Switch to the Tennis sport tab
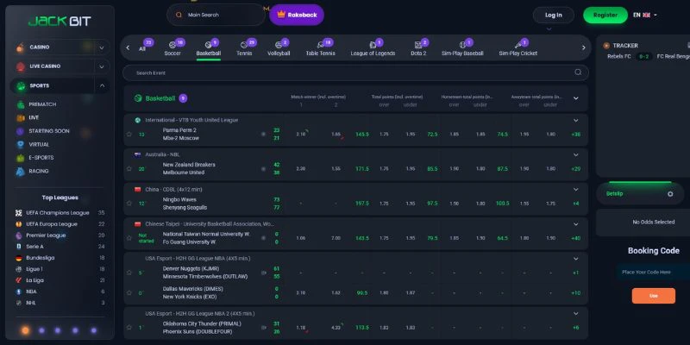The image size is (690, 345). click(244, 49)
